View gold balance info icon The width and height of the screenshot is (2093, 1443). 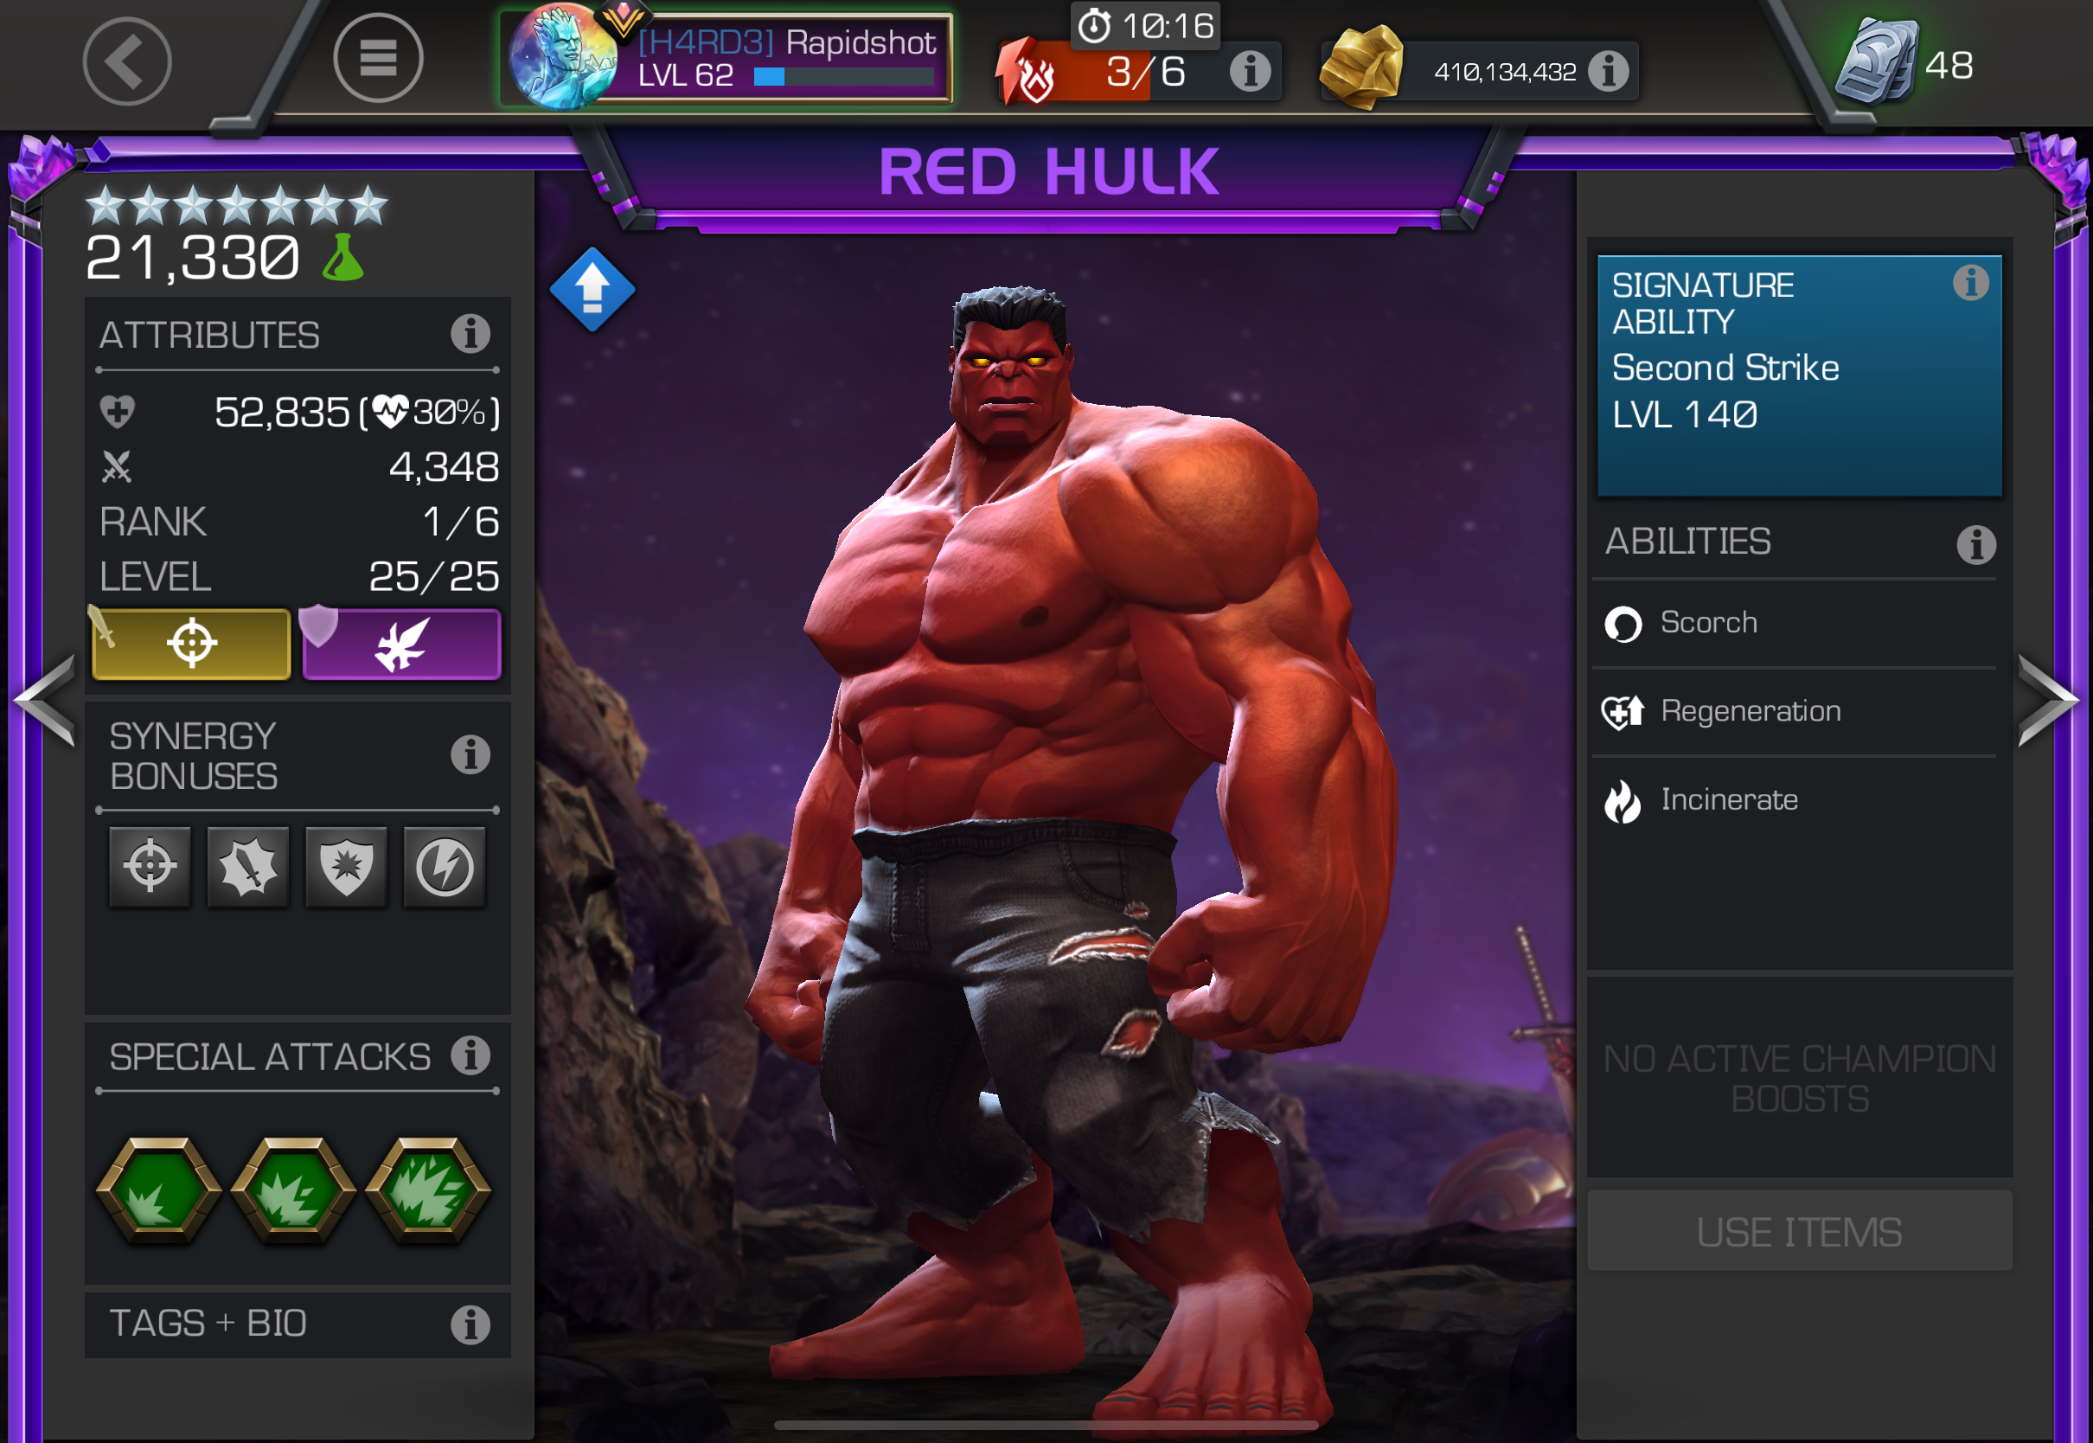1609,71
